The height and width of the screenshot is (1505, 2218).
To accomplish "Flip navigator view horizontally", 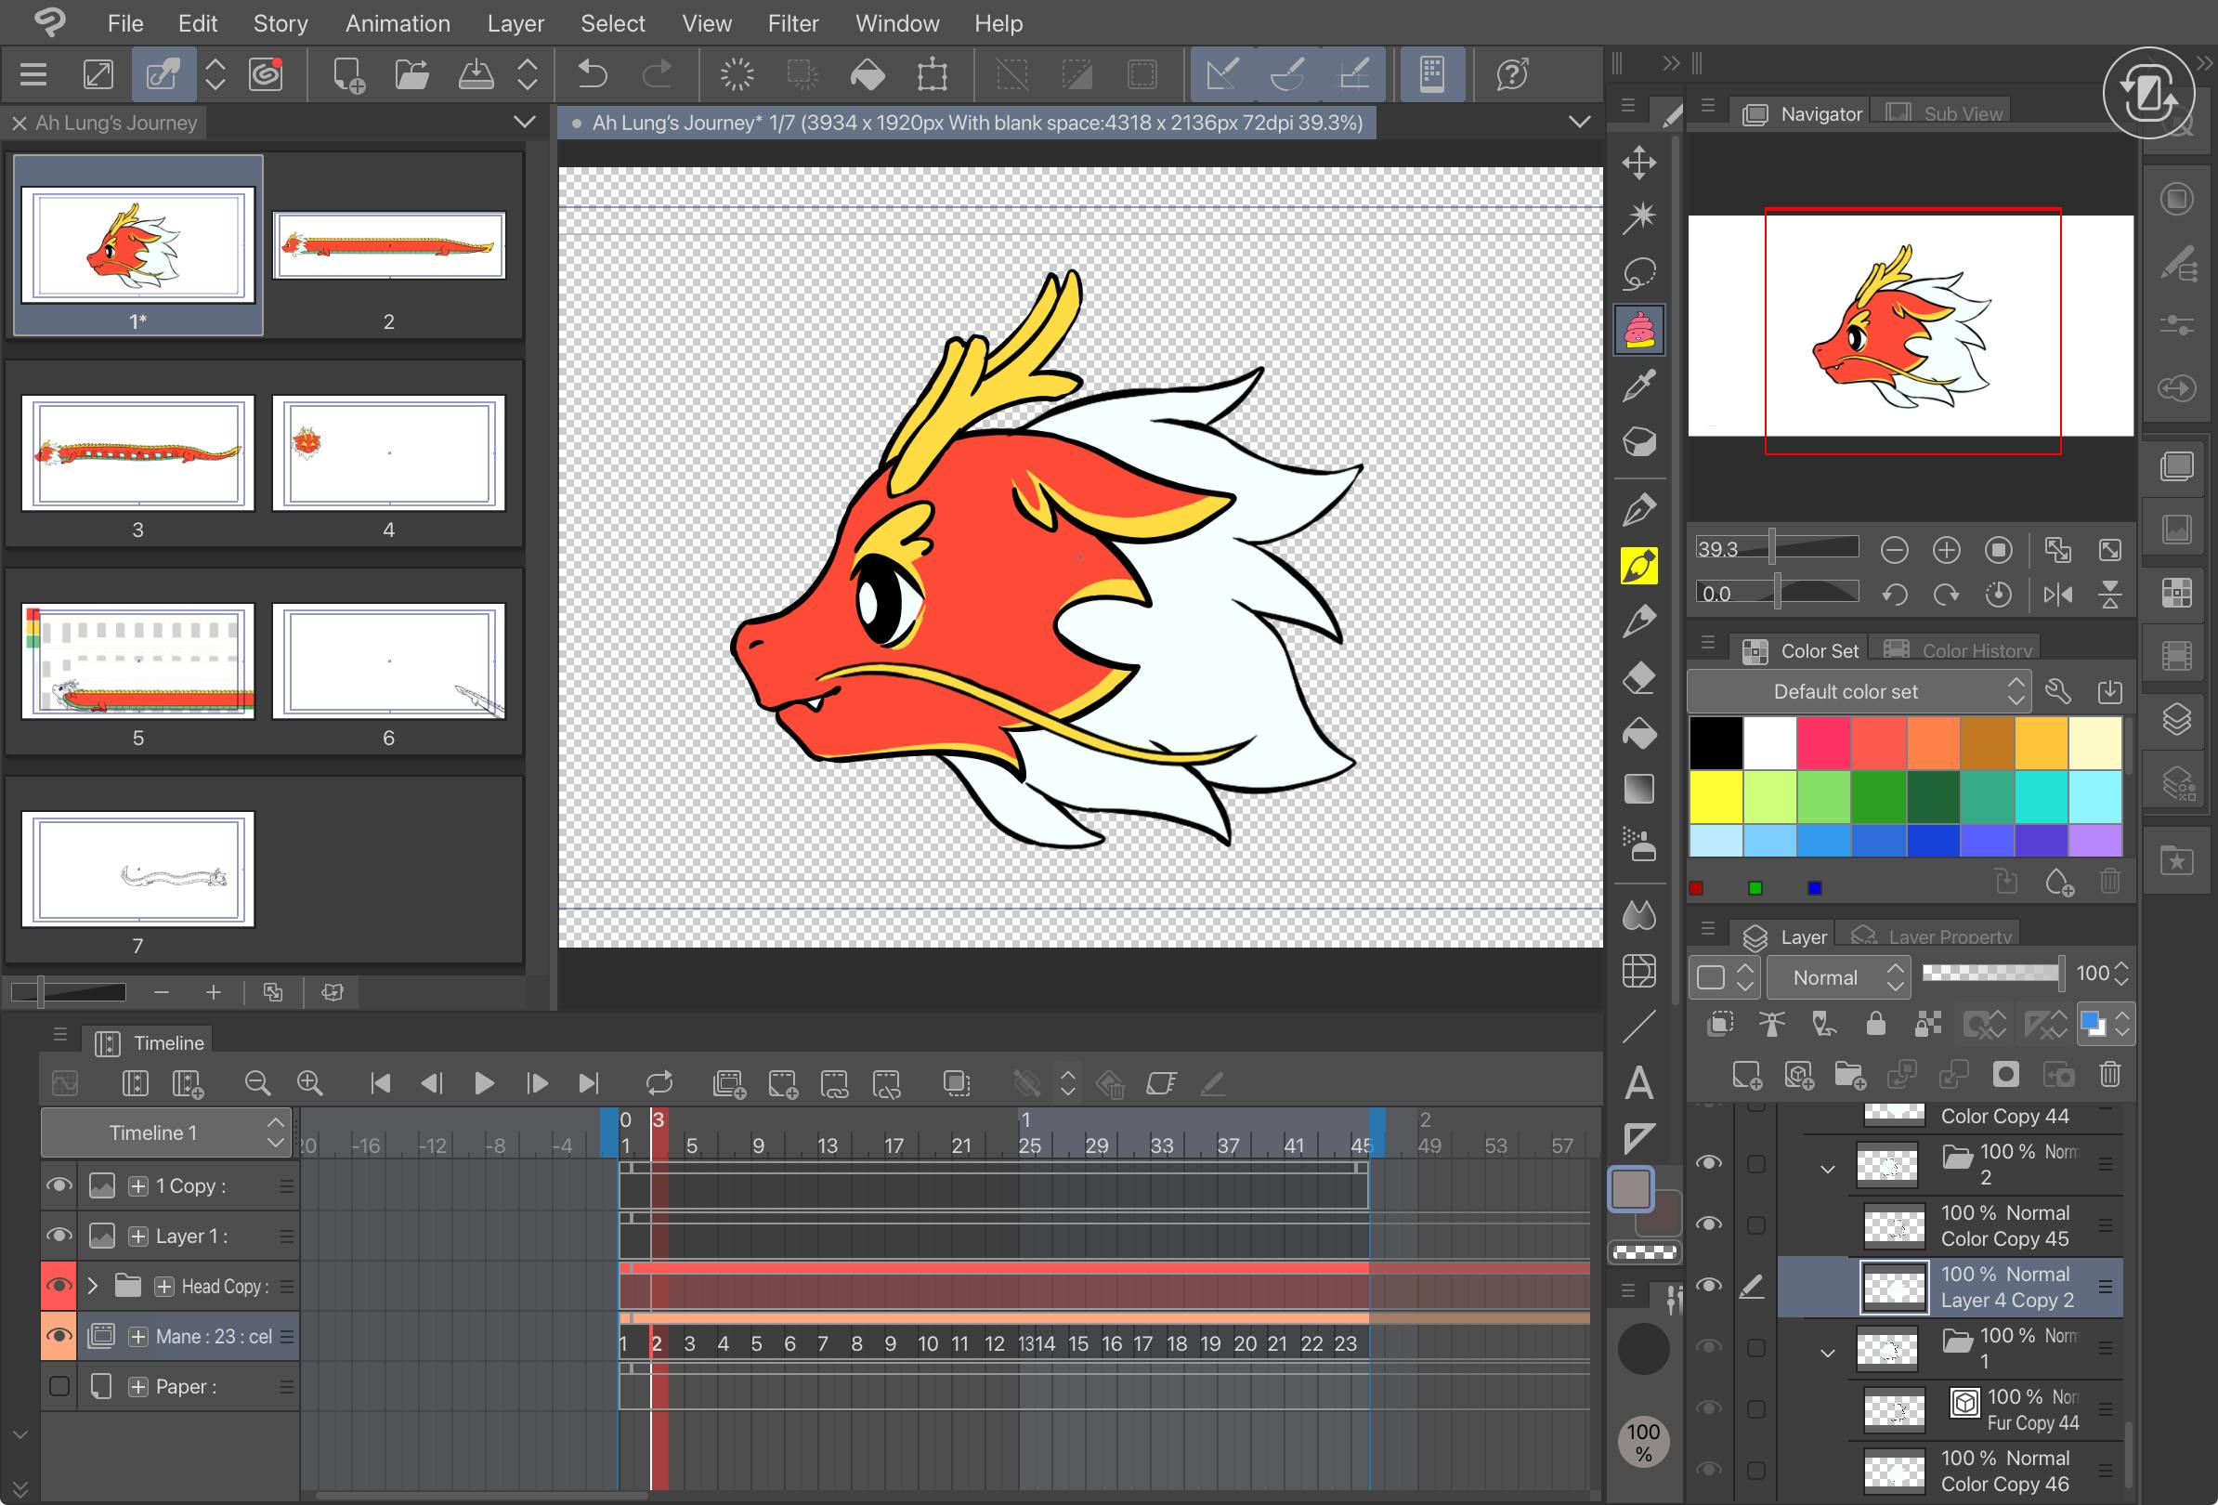I will click(x=2057, y=595).
